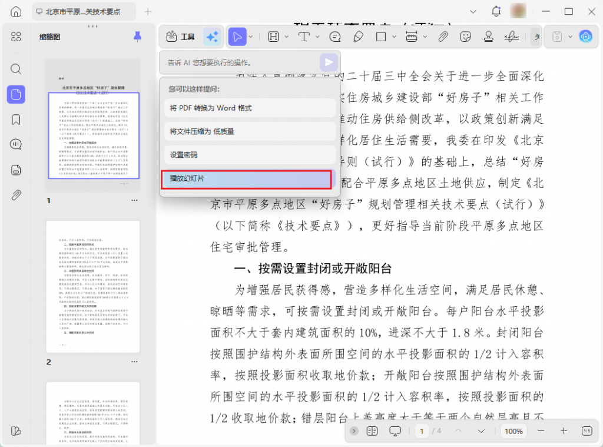Select 设置密码 from AI suggestions
Image resolution: width=603 pixels, height=447 pixels.
246,155
